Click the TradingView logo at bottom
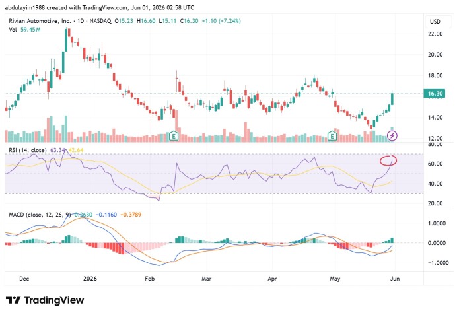 click(x=45, y=300)
